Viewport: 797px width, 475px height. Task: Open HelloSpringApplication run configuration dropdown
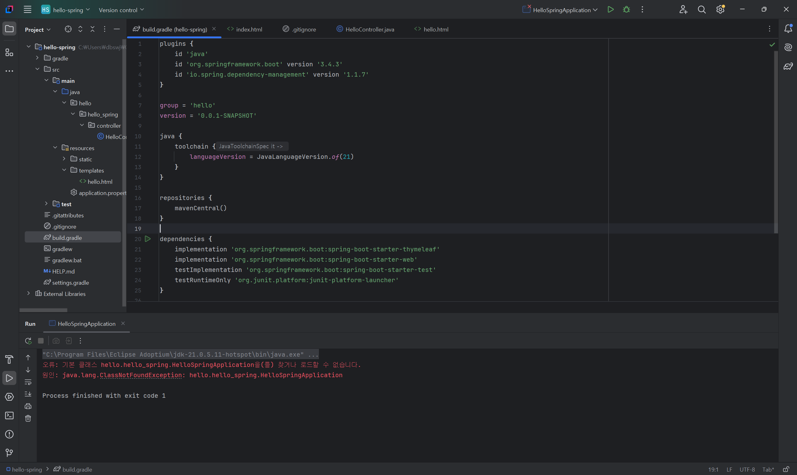560,10
